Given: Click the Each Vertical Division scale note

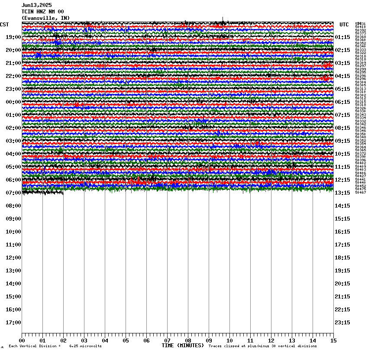Looking at the screenshot, I should click(x=35, y=346).
